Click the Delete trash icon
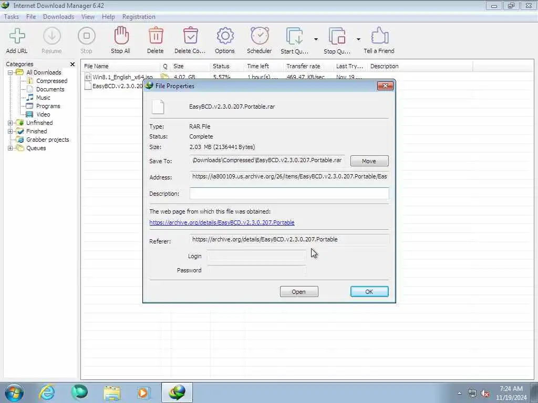The height and width of the screenshot is (403, 538). click(156, 36)
